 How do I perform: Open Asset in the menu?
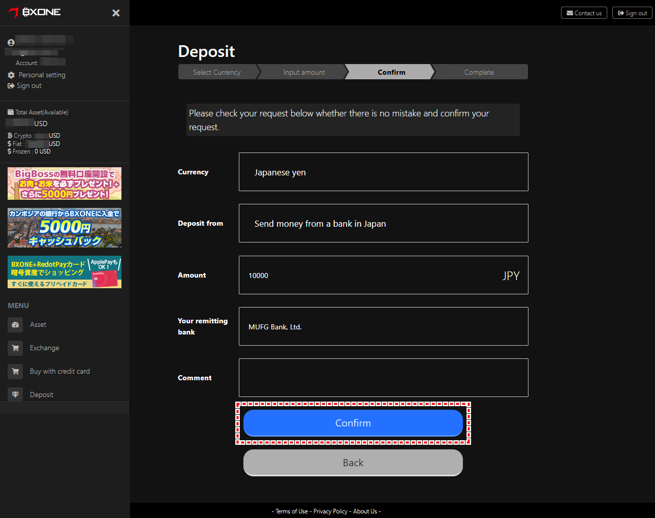point(38,325)
